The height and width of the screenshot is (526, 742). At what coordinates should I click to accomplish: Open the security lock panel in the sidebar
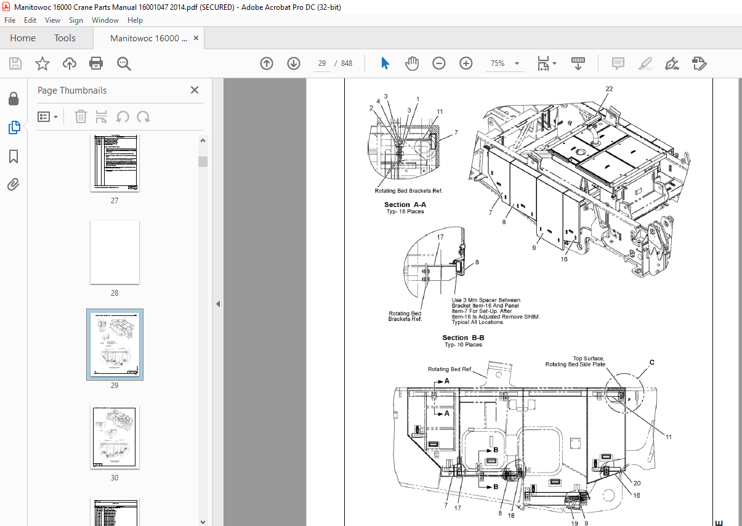coord(14,99)
